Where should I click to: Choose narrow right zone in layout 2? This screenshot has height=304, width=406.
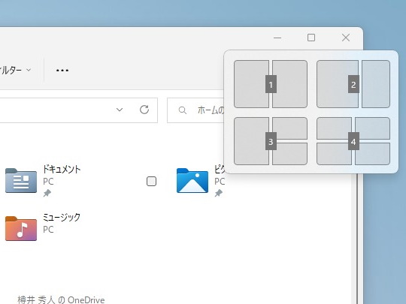pos(376,84)
